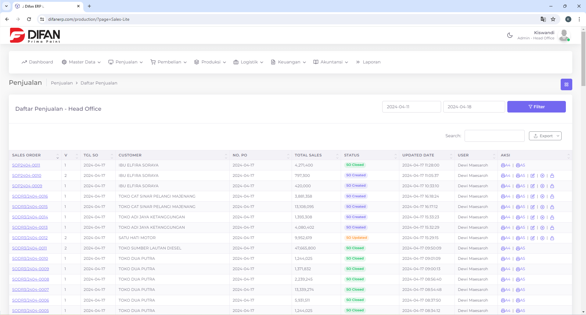Click total sales value 47,665,800
The width and height of the screenshot is (586, 315).
pyautogui.click(x=305, y=248)
